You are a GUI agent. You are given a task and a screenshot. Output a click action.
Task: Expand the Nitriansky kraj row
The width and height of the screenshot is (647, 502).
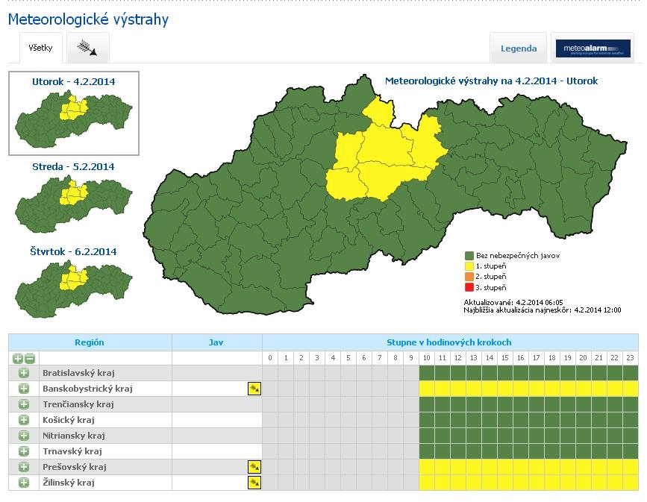[24, 436]
